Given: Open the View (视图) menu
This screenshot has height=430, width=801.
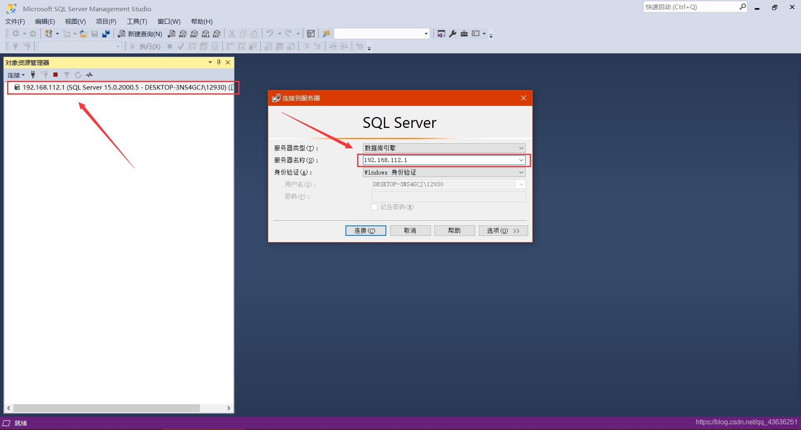Looking at the screenshot, I should tap(75, 22).
